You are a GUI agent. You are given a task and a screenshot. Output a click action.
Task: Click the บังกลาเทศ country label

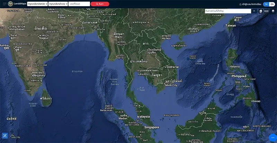90,23
